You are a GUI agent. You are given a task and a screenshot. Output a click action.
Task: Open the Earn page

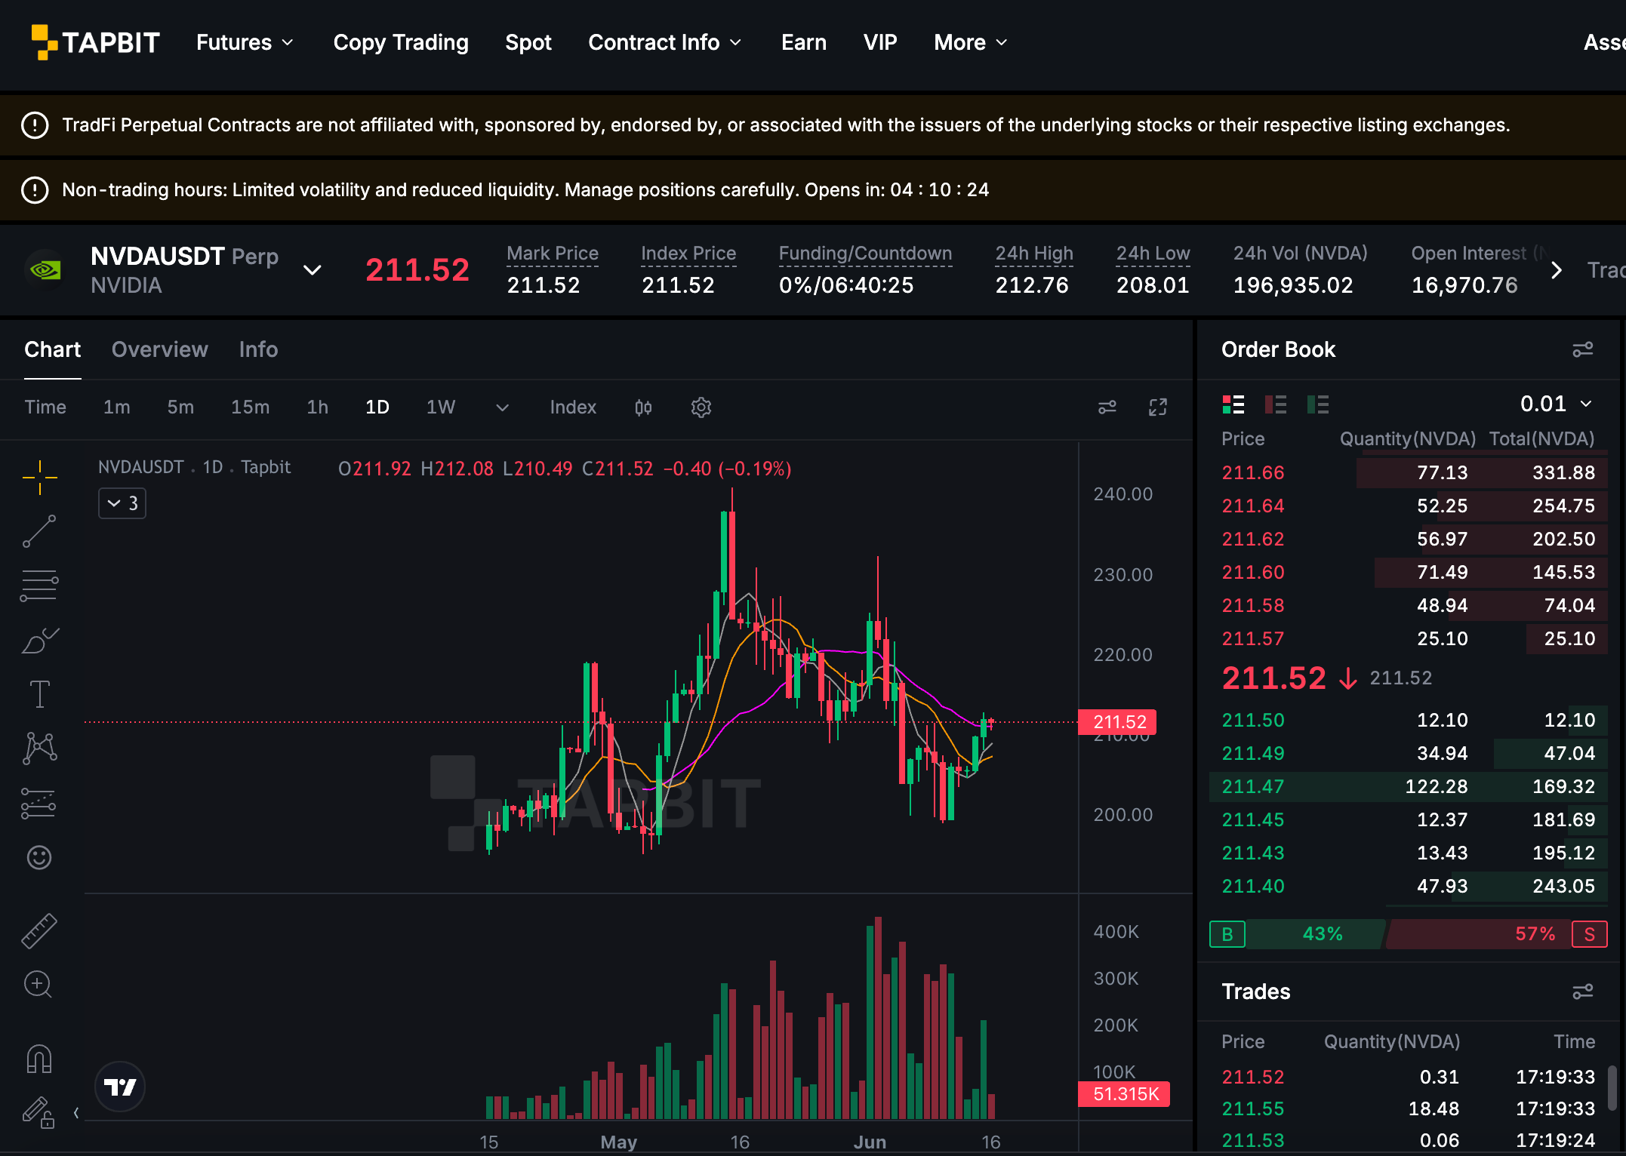pos(804,42)
